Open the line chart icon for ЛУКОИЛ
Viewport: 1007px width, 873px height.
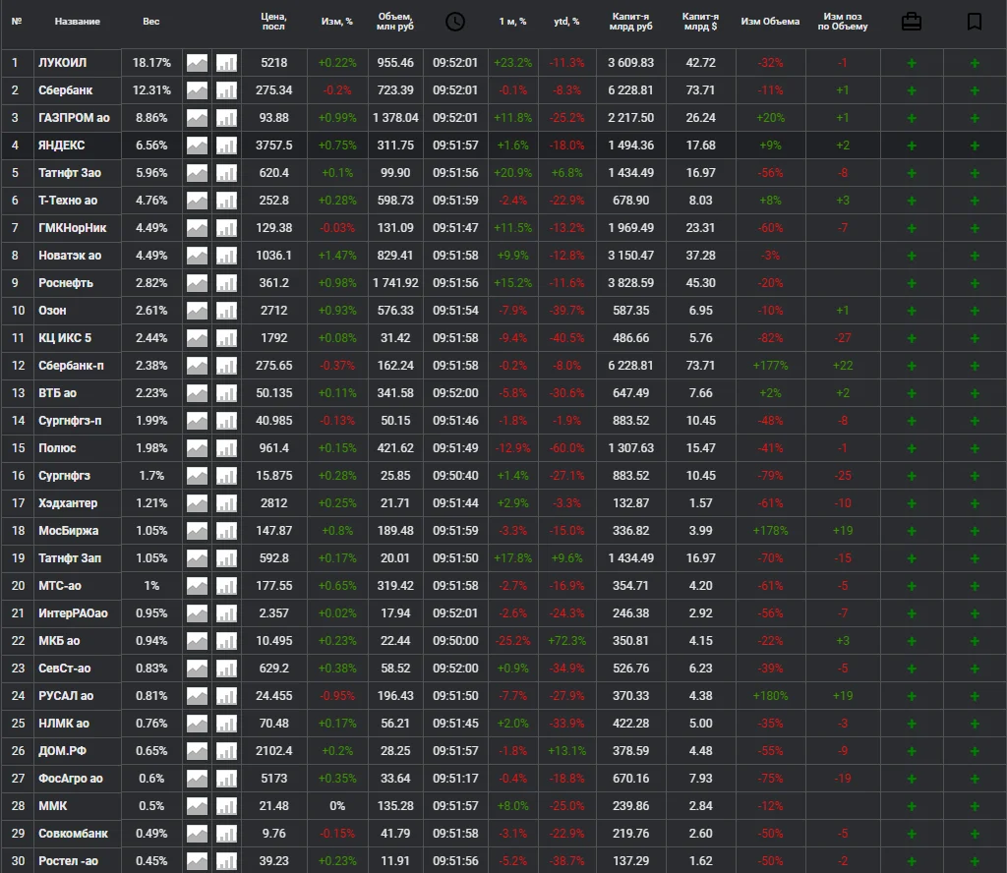click(197, 63)
